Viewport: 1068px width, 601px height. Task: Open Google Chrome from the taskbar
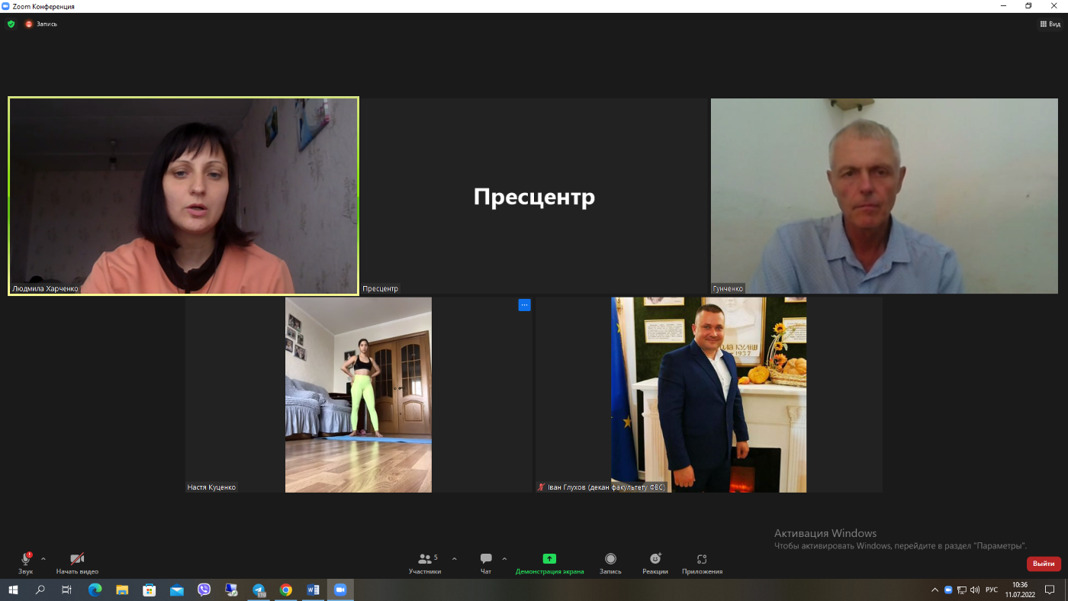(x=286, y=590)
